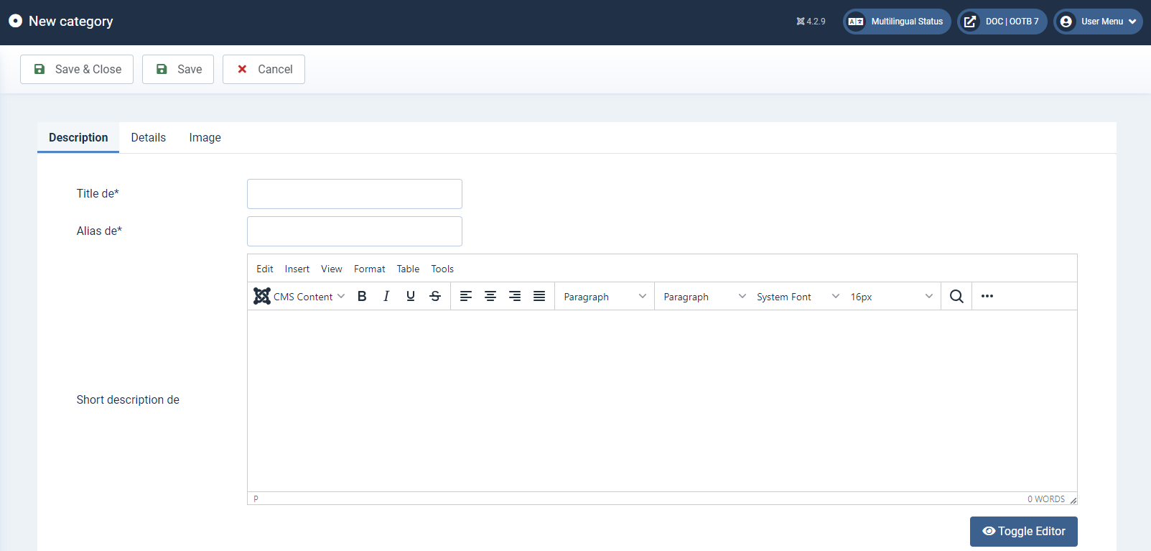Click the Short description de label
Screen dimensions: 1151x551
128,399
